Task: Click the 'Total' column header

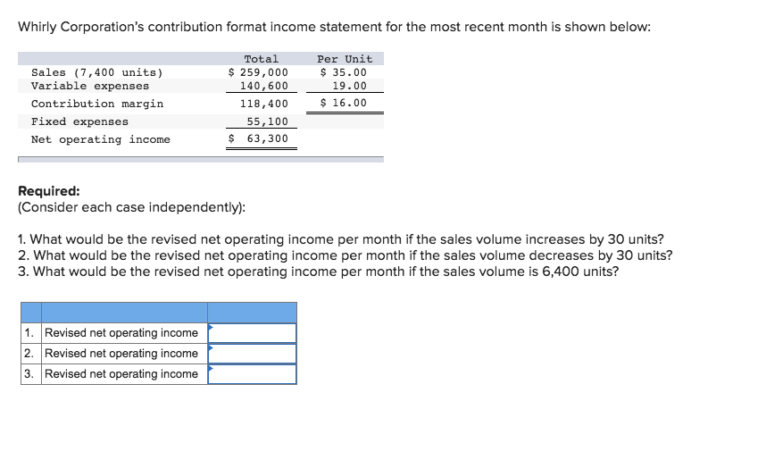Action: tap(261, 59)
